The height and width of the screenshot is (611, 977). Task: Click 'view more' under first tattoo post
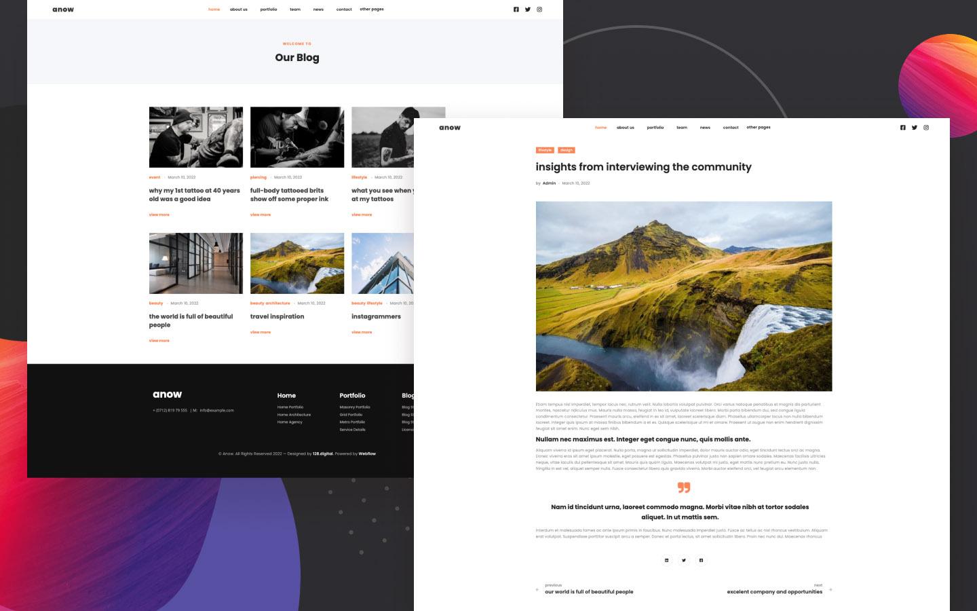(x=159, y=215)
